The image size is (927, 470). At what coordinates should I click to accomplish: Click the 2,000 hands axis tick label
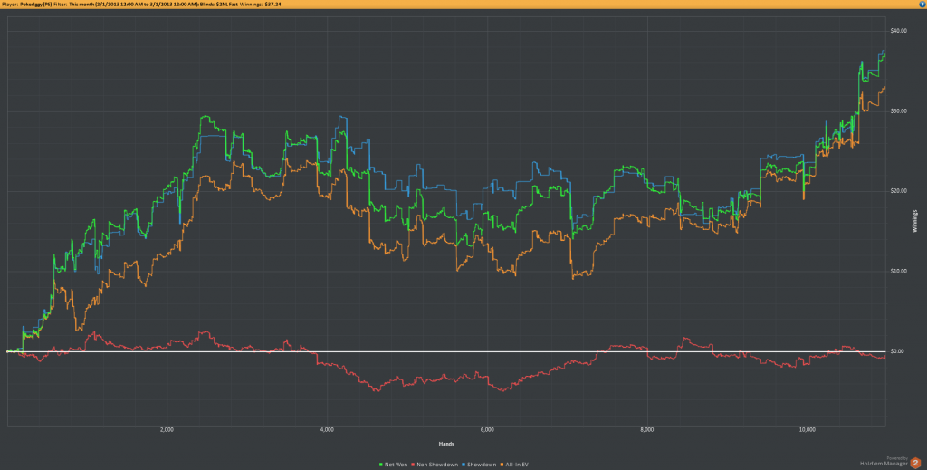(167, 429)
